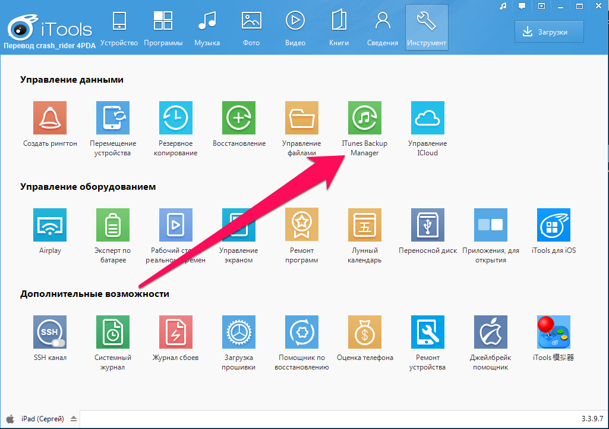Toggle the SSH канал switch
This screenshot has height=429, width=609.
[x=57, y=343]
